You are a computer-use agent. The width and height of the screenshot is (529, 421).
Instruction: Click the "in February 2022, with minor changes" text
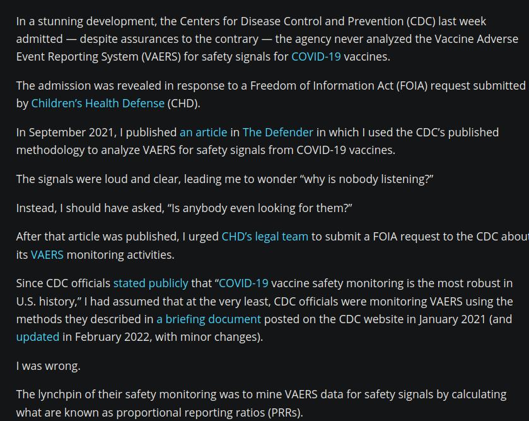(162, 336)
